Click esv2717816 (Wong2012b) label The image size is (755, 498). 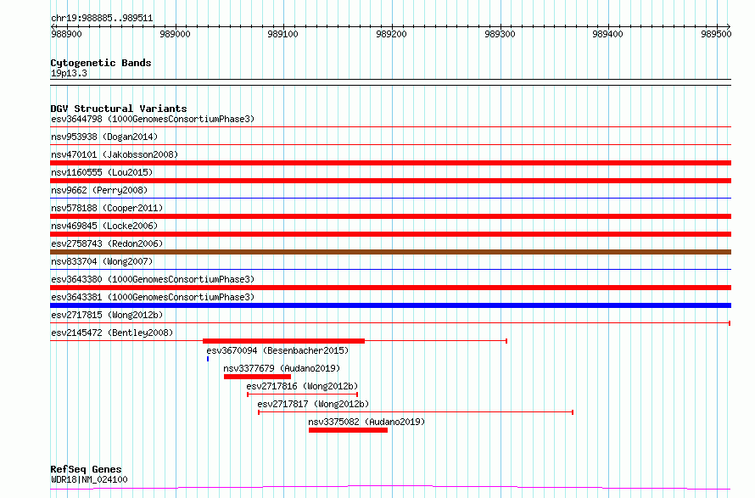(x=302, y=386)
